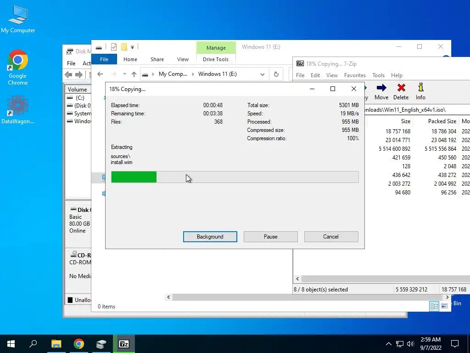Open the Home ribbon tab
The height and width of the screenshot is (353, 470).
[x=130, y=59]
